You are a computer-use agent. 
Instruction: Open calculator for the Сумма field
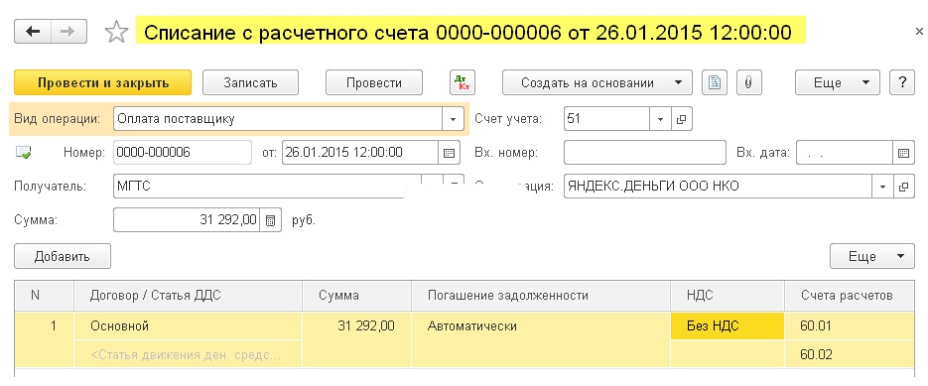point(271,220)
